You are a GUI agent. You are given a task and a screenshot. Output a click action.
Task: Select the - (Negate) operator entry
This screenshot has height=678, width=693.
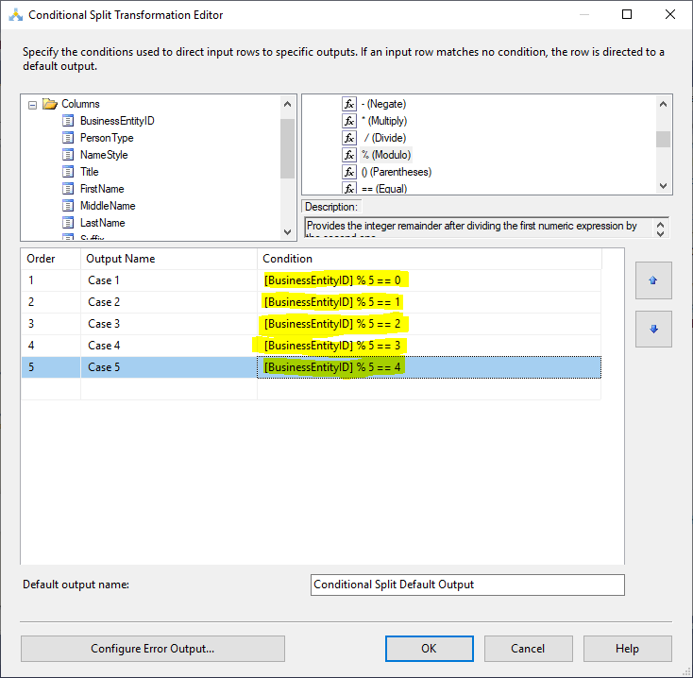click(383, 104)
